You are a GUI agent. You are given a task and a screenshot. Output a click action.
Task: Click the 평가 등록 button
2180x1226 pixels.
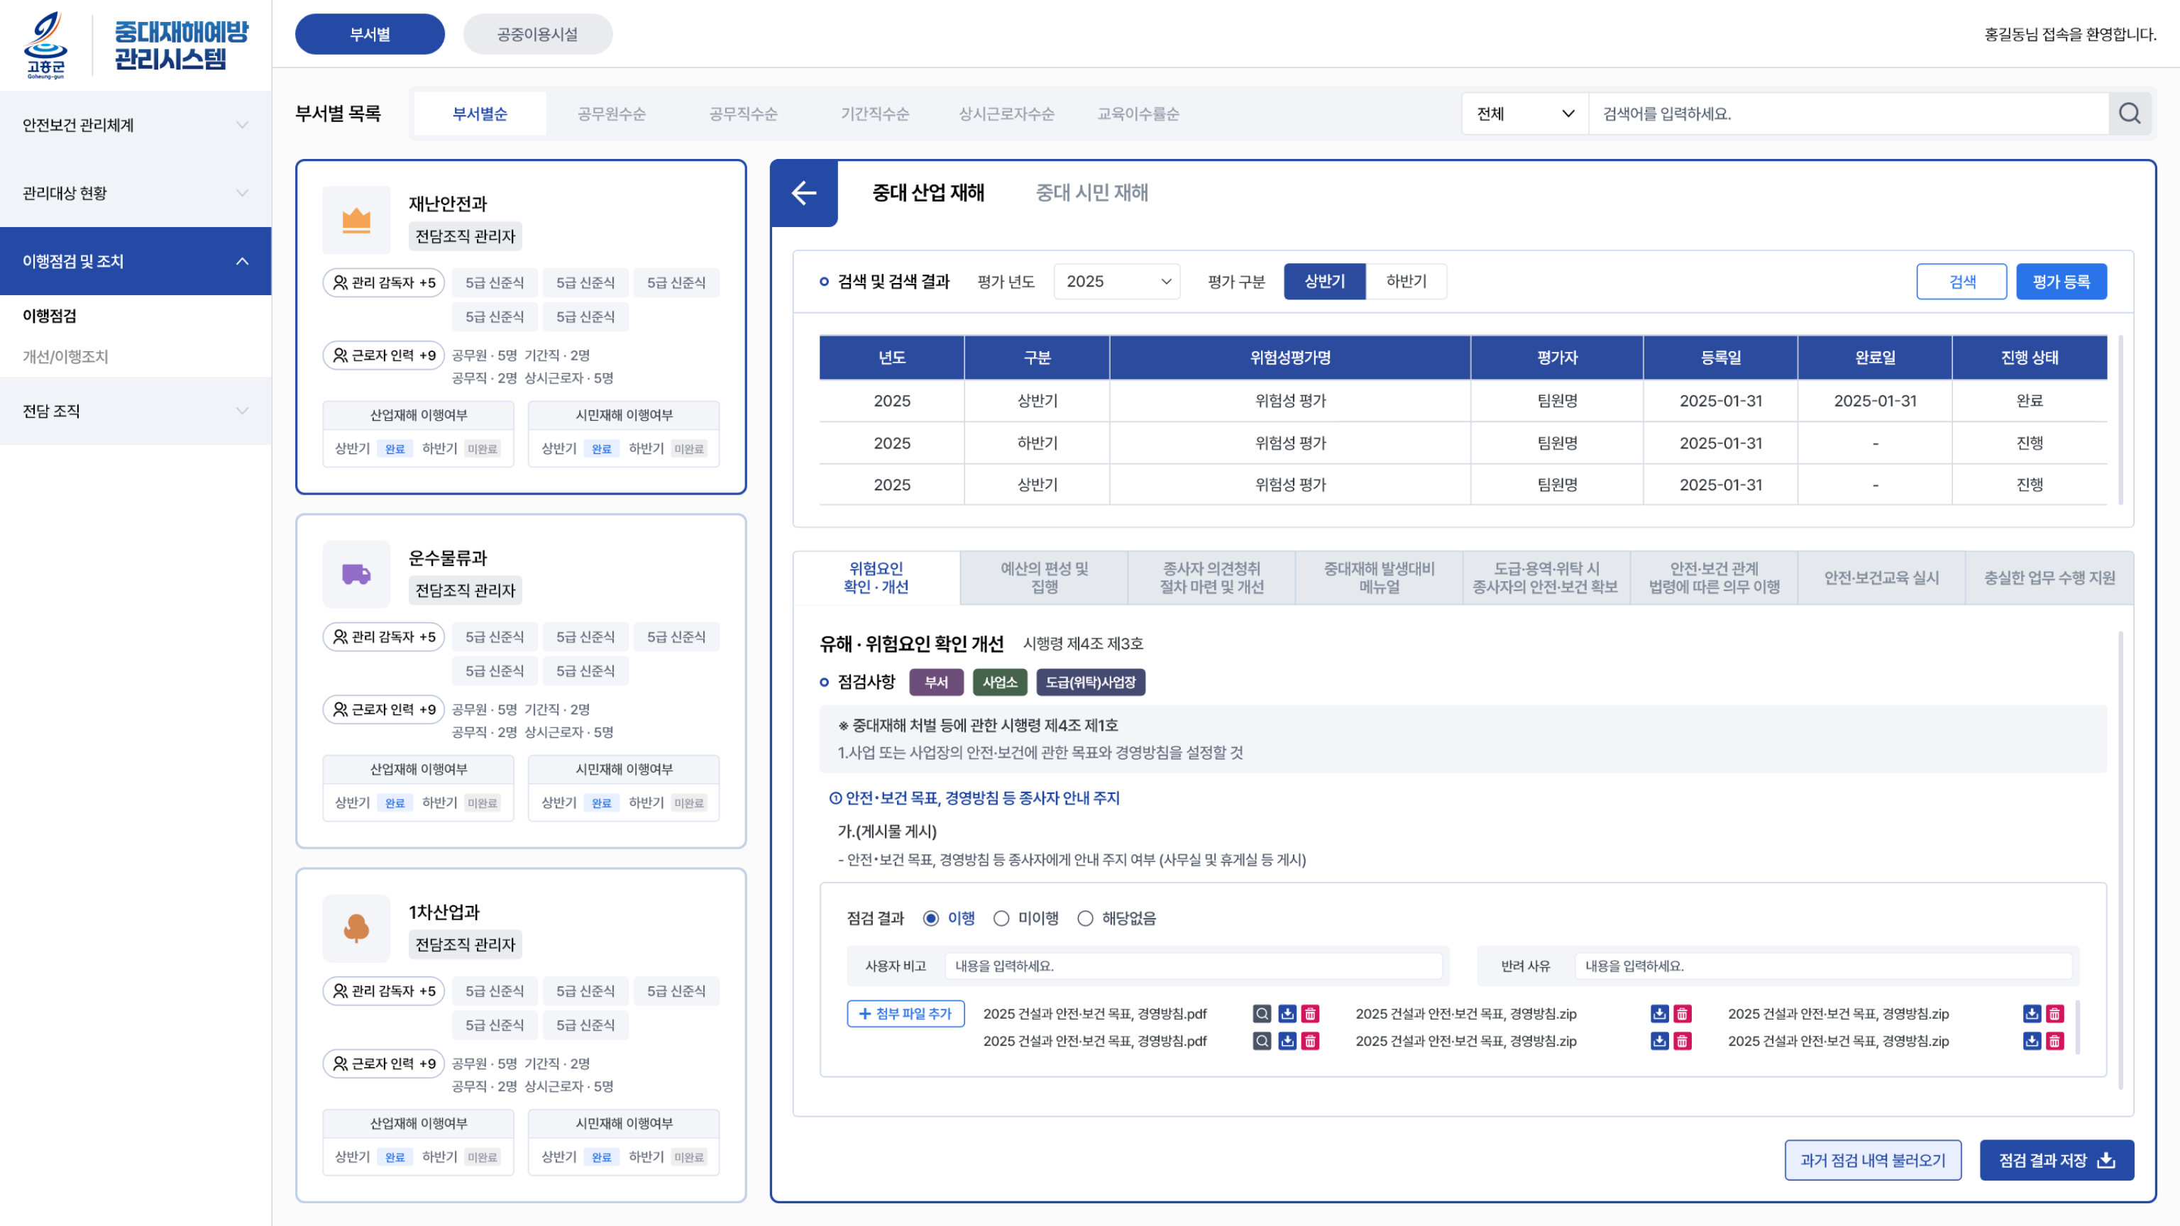click(2061, 282)
